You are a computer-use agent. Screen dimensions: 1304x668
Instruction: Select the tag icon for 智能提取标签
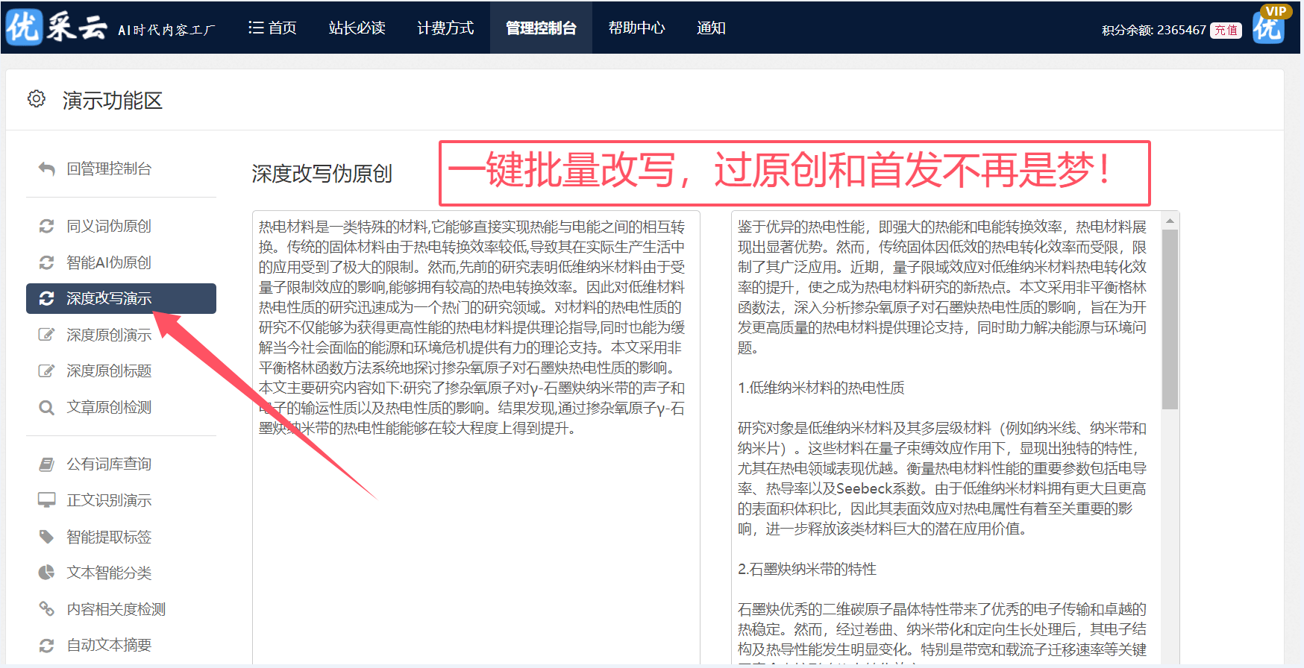coord(46,537)
